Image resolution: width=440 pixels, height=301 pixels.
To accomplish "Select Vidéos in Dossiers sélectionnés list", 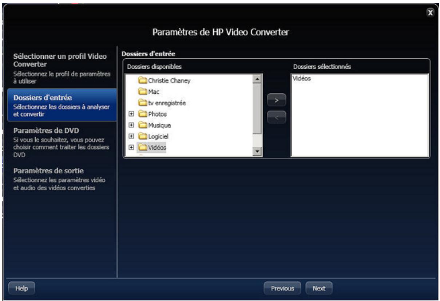I will click(x=301, y=78).
